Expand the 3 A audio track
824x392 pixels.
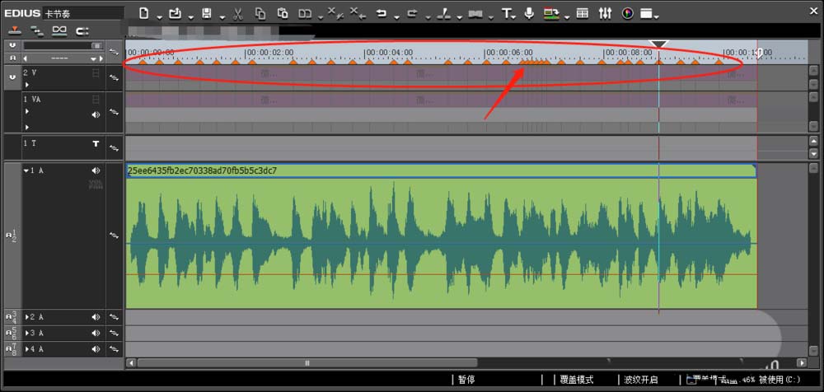click(x=26, y=334)
